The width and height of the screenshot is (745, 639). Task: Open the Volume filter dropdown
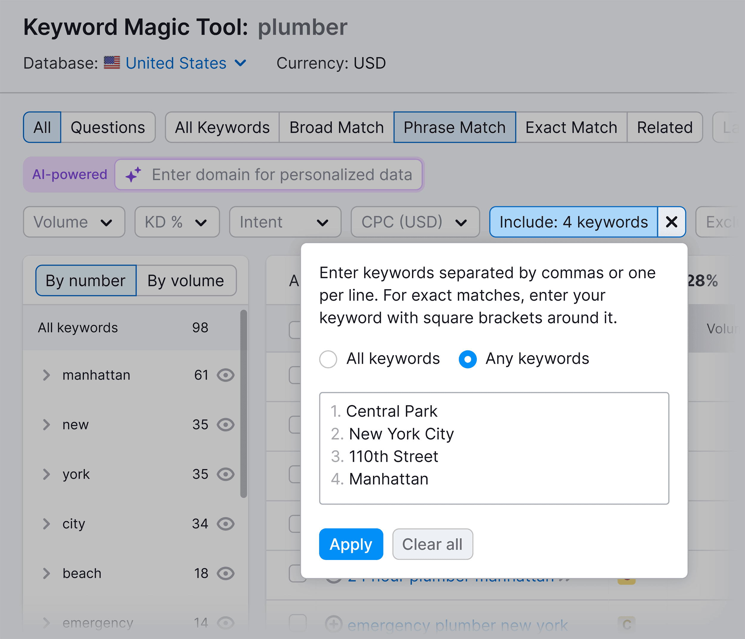[x=74, y=222]
